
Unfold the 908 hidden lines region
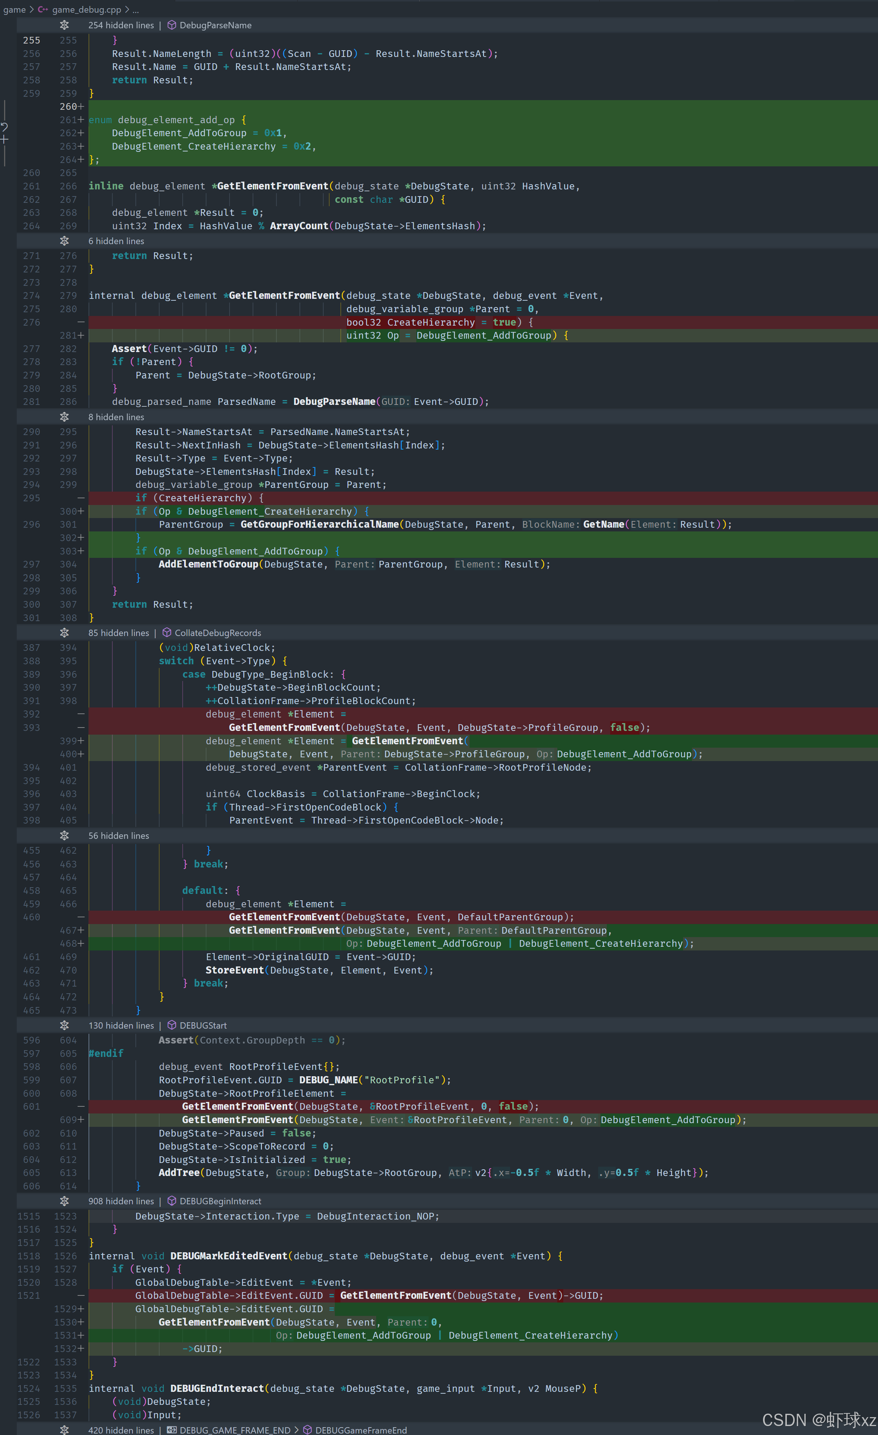tap(64, 1201)
